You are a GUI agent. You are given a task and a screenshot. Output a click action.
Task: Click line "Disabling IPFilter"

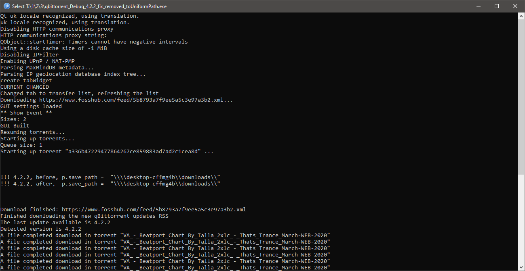(30, 55)
